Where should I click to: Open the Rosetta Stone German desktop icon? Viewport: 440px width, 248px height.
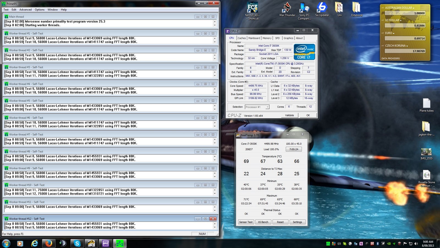coord(427,179)
